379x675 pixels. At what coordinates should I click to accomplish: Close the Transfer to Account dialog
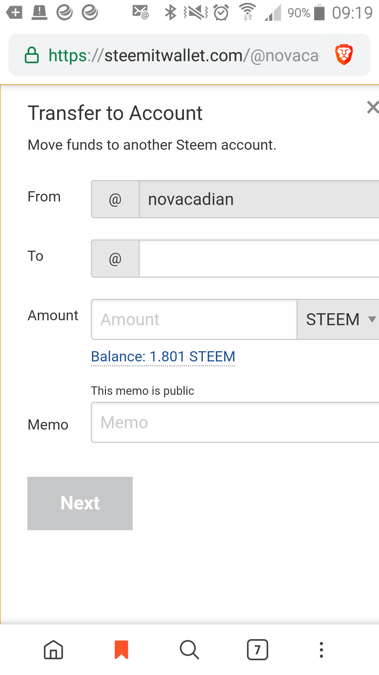372,107
